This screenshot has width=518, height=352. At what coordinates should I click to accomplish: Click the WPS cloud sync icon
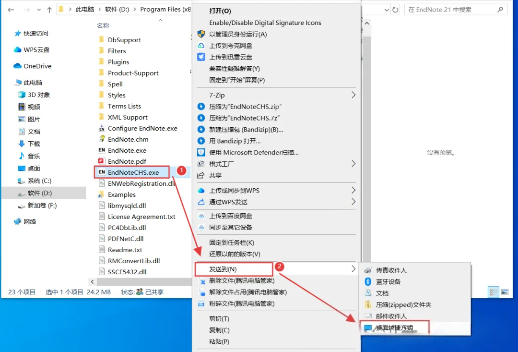tap(201, 191)
